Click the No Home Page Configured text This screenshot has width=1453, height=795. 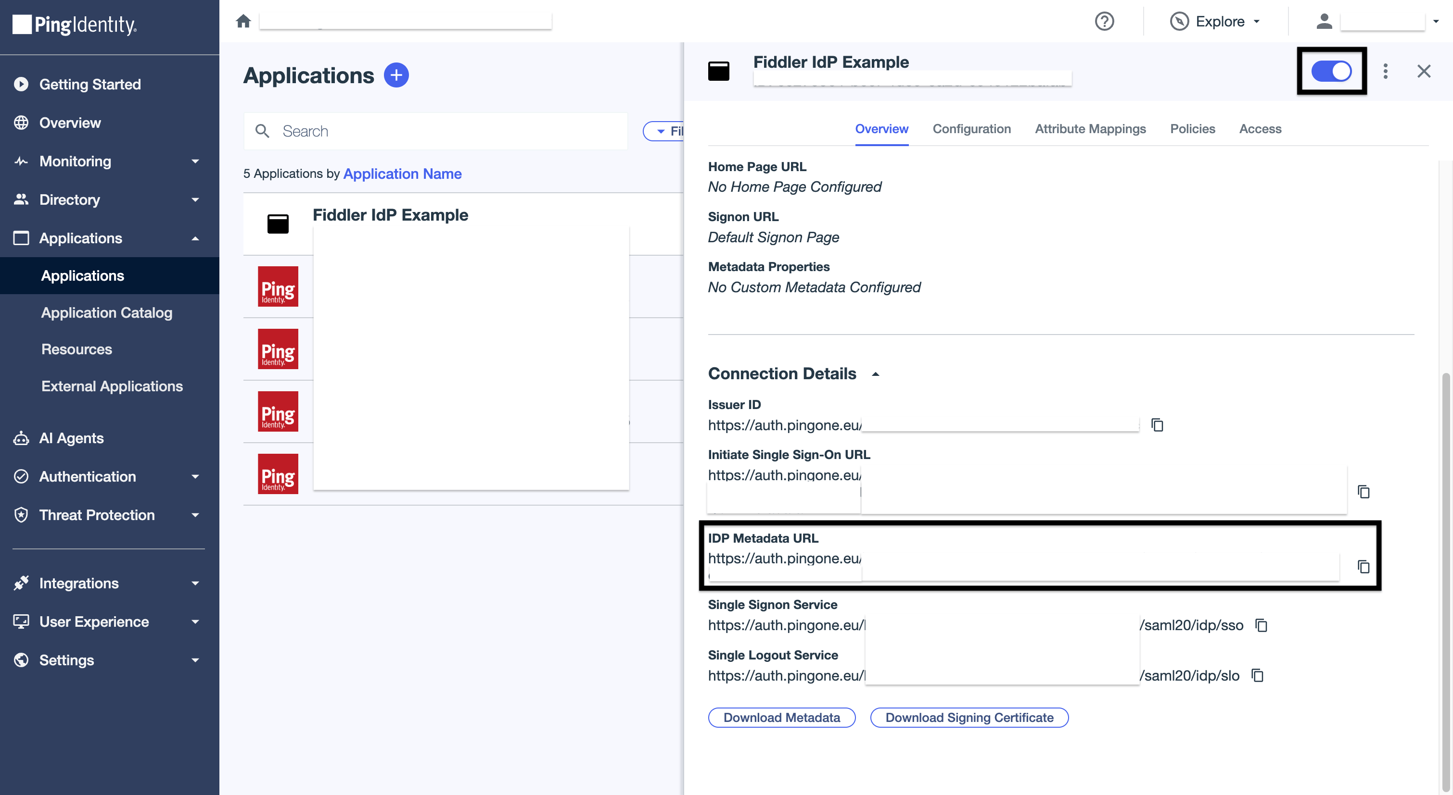pyautogui.click(x=794, y=187)
